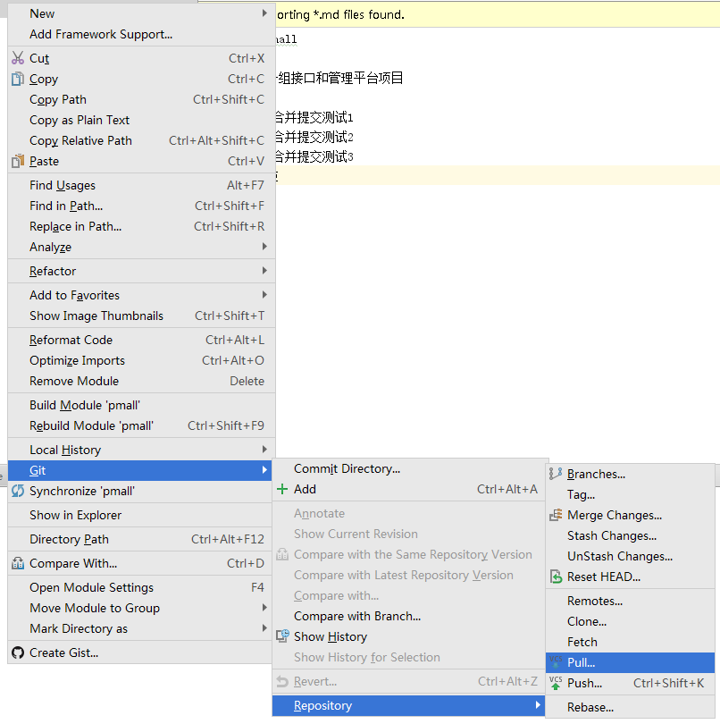Viewport: 720px width, 724px height.
Task: Click the GitHub Create Gist icon
Action: coord(18,652)
